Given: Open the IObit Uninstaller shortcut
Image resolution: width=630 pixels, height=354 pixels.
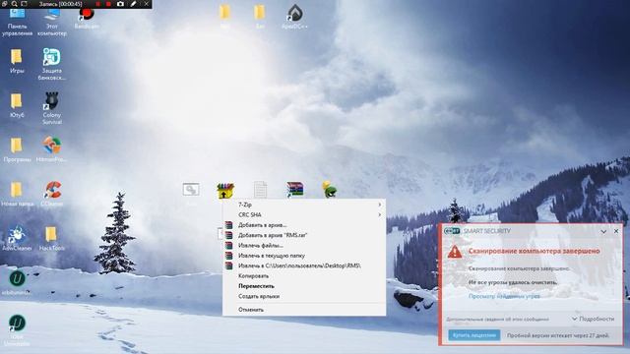Looking at the screenshot, I should pos(17,330).
